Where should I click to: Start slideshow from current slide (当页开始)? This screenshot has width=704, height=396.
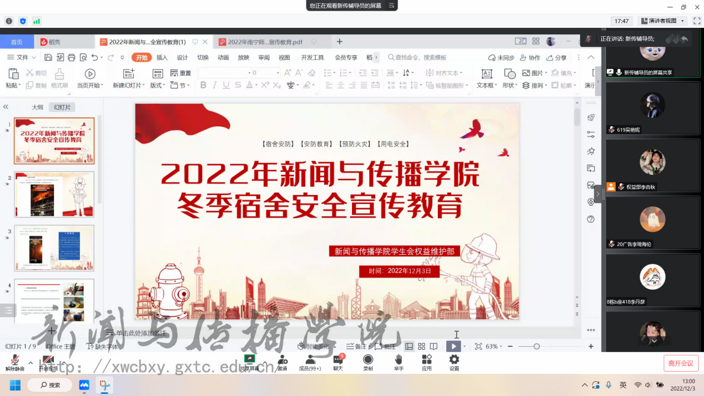90,74
